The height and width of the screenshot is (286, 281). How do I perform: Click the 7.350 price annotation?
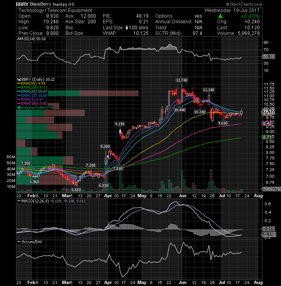tap(26, 163)
